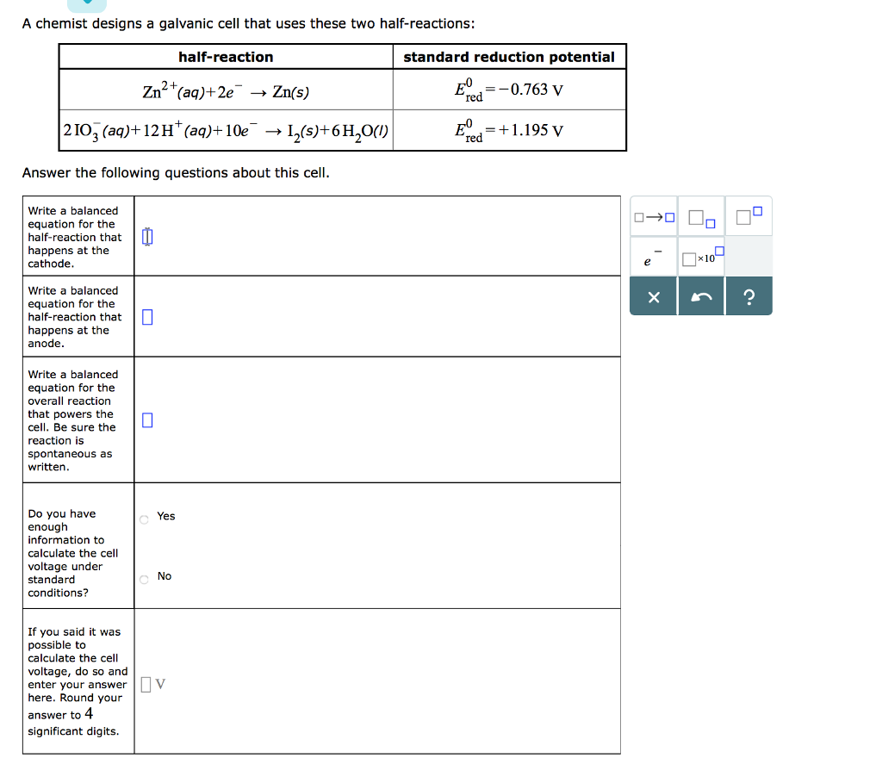Click the zinc half-reaction equation

[x=226, y=90]
